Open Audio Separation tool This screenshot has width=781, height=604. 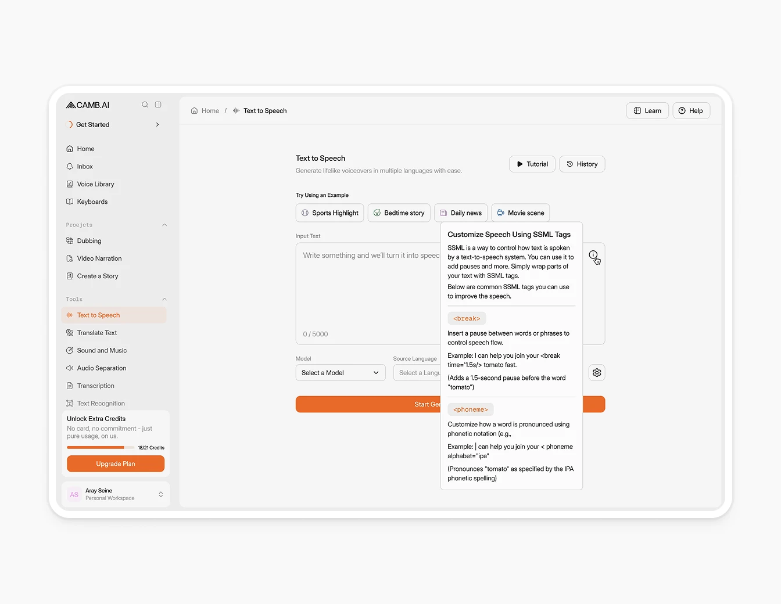[x=101, y=368]
